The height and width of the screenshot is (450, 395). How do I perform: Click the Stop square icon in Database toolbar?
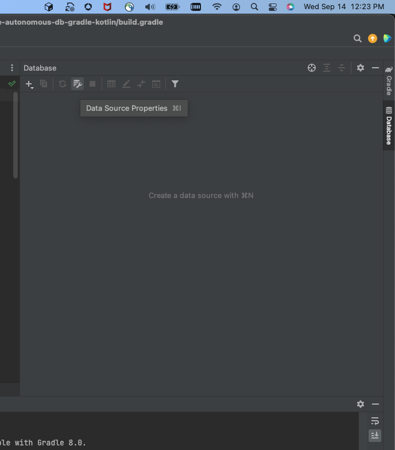(x=92, y=84)
